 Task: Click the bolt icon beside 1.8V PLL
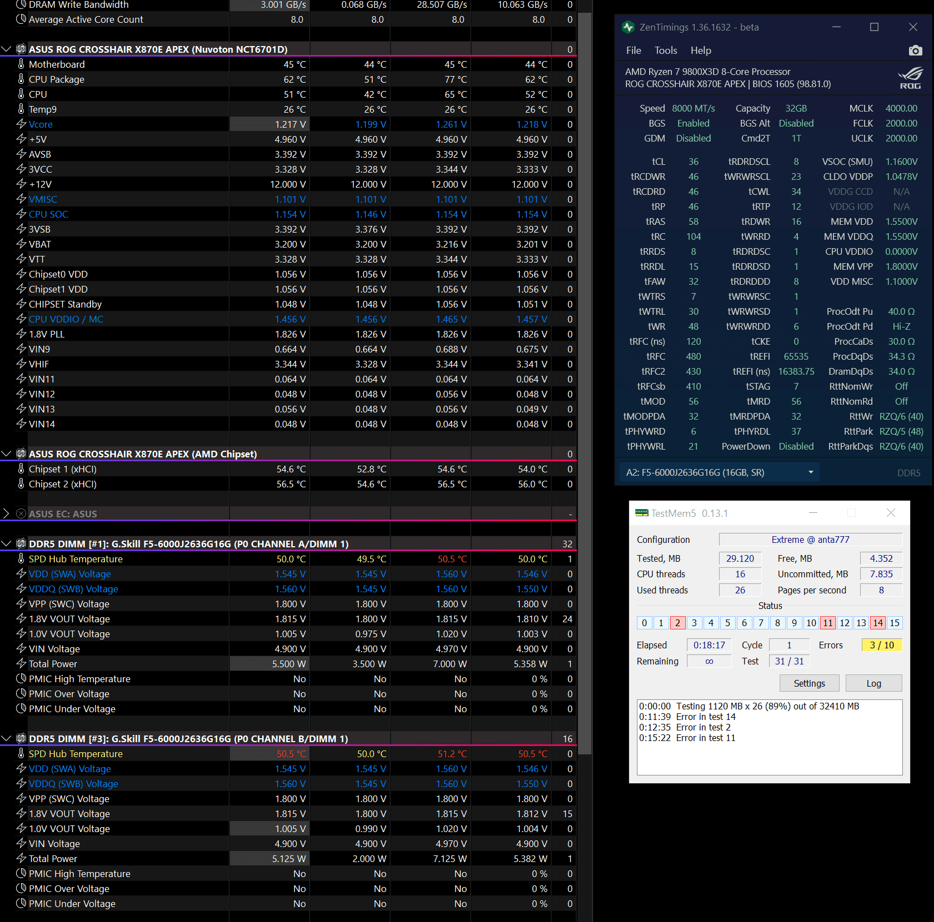coord(21,334)
